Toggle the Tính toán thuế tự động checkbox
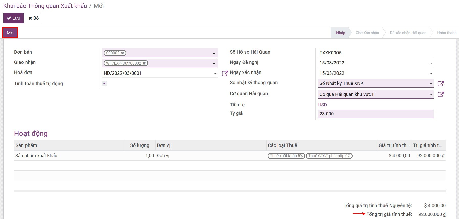459x219 pixels. pyautogui.click(x=105, y=84)
